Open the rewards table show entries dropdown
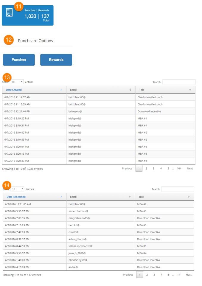The width and height of the screenshot is (202, 286). click(17, 189)
